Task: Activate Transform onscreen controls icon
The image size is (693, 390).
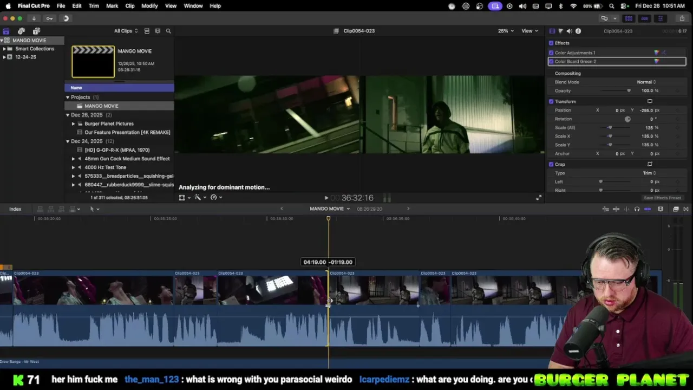Action: 650,101
